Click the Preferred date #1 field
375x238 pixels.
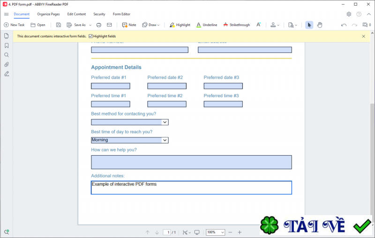tap(111, 86)
